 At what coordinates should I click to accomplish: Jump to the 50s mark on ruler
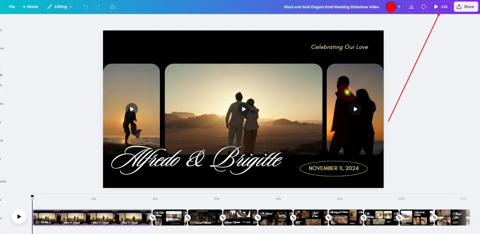tap(340, 199)
